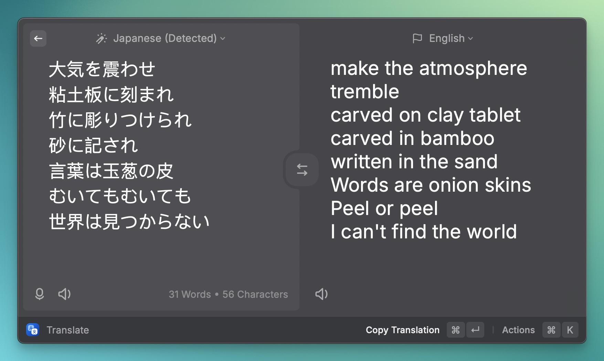Activate microphone for voice input
The image size is (604, 361).
(40, 294)
